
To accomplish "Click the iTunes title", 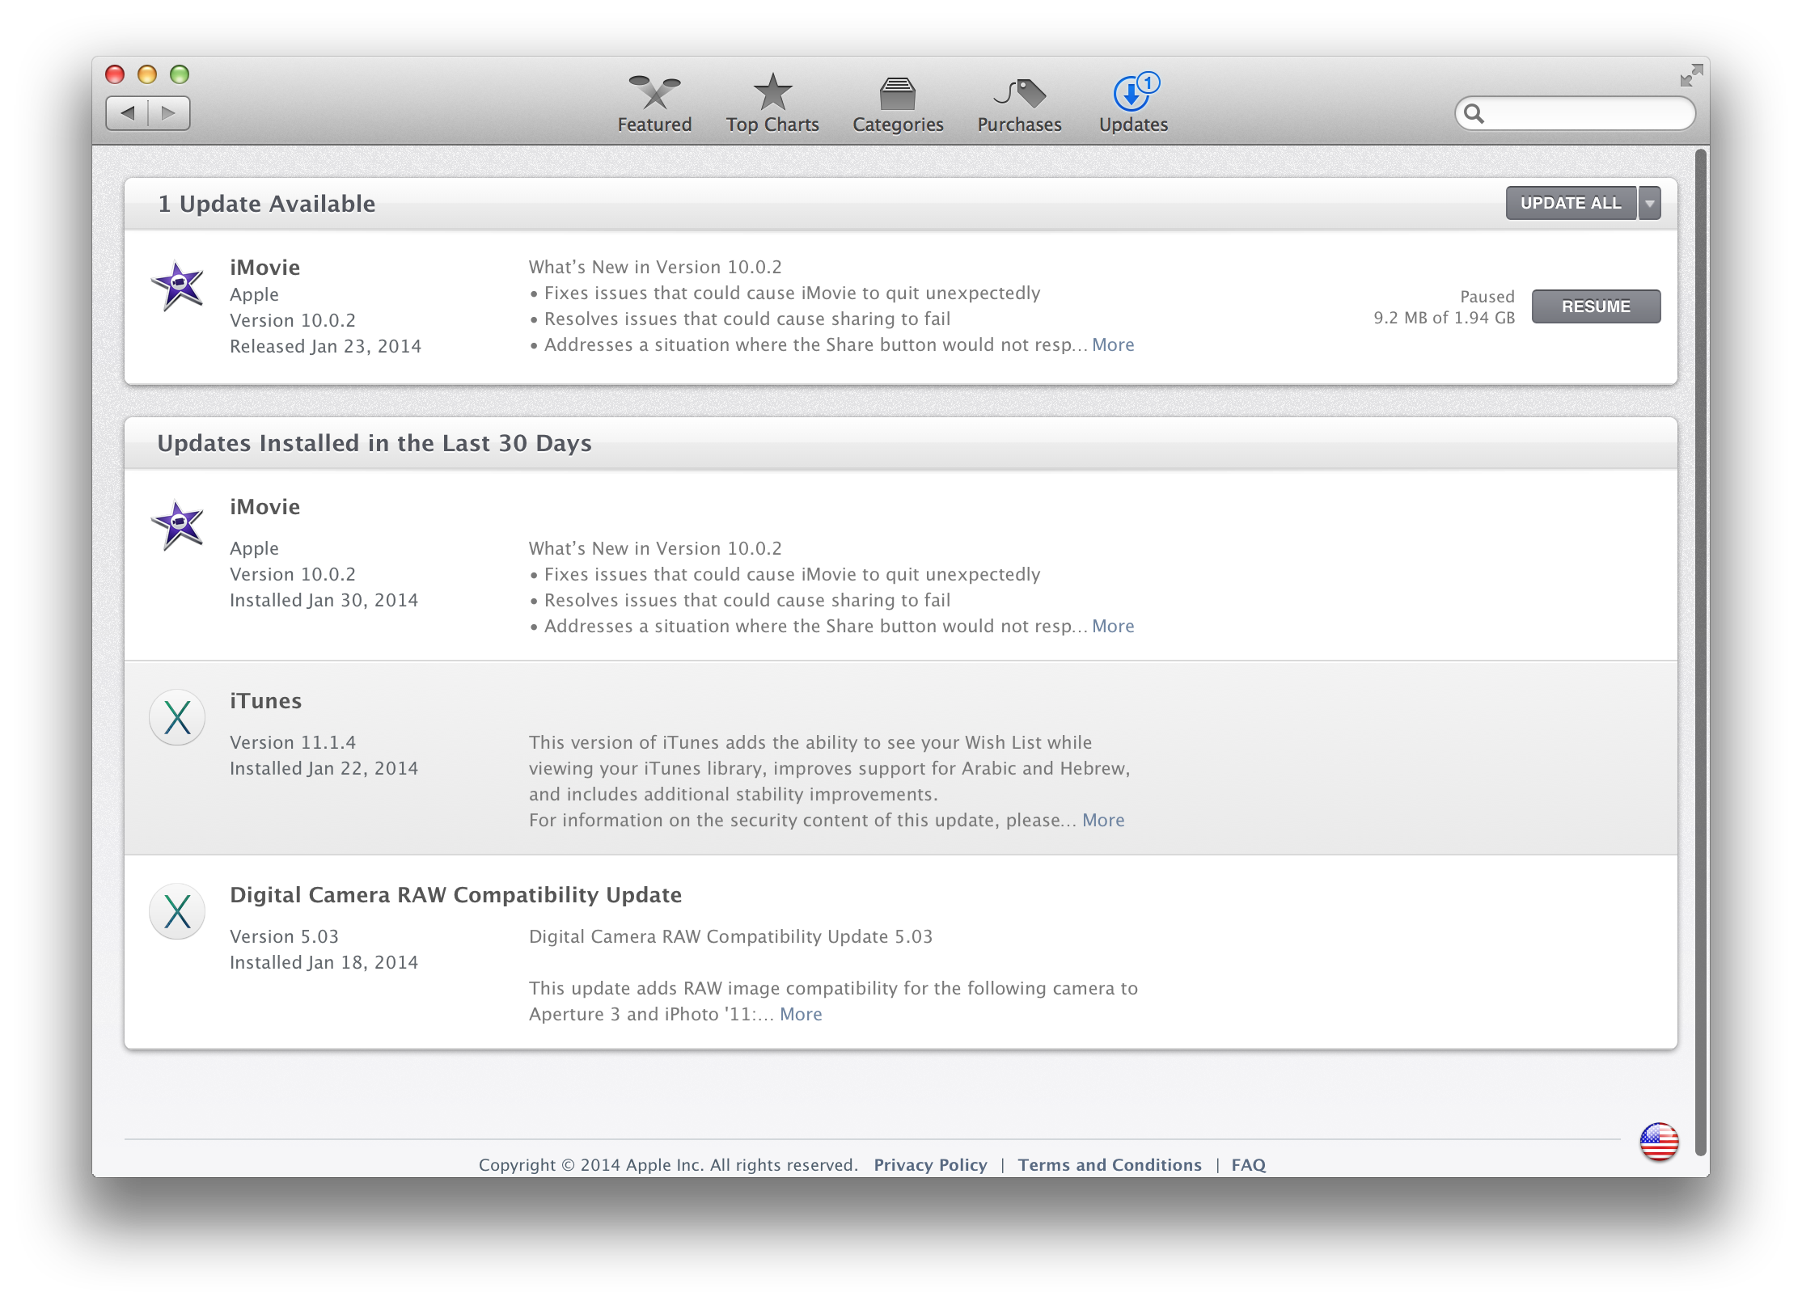I will pyautogui.click(x=265, y=700).
